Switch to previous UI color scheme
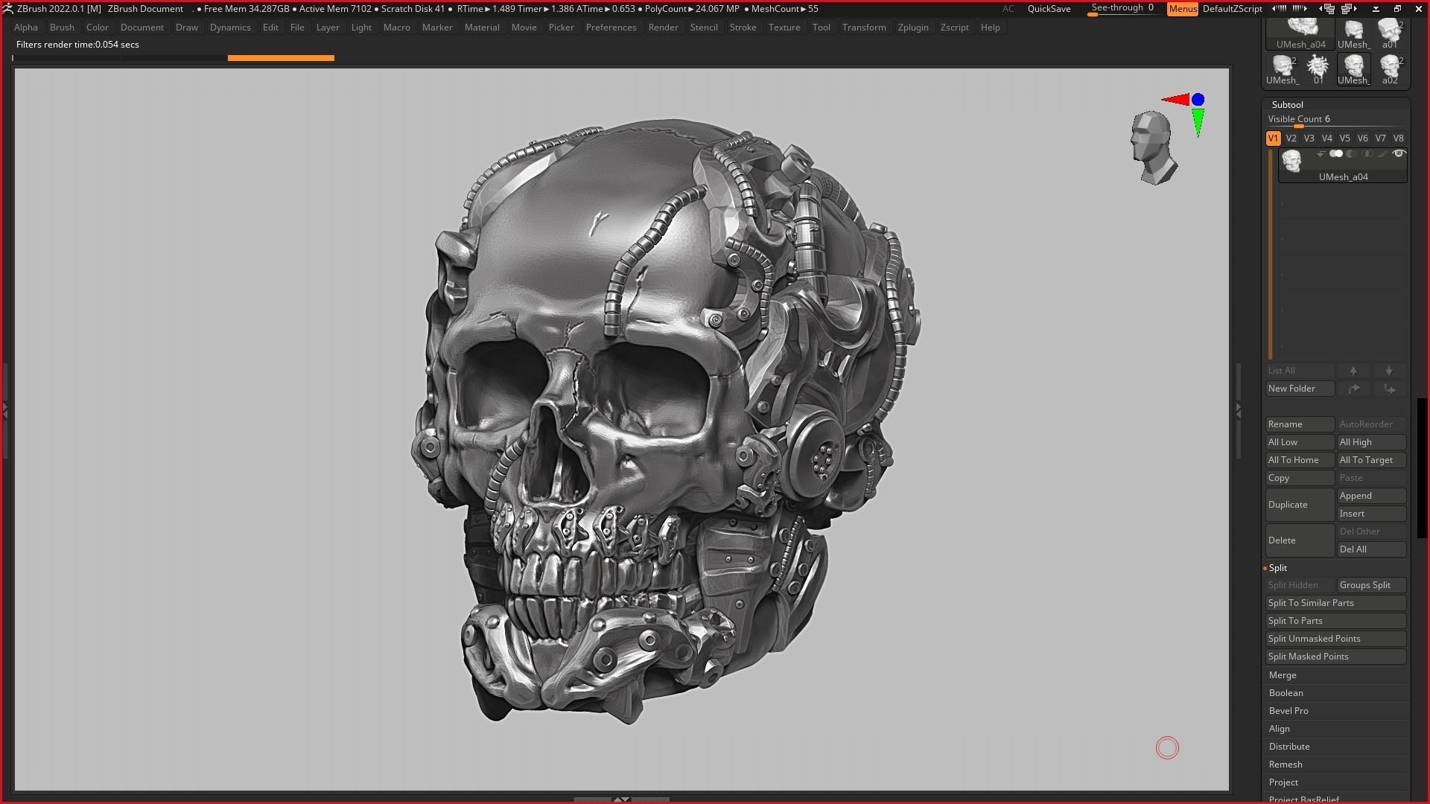 1280,9
